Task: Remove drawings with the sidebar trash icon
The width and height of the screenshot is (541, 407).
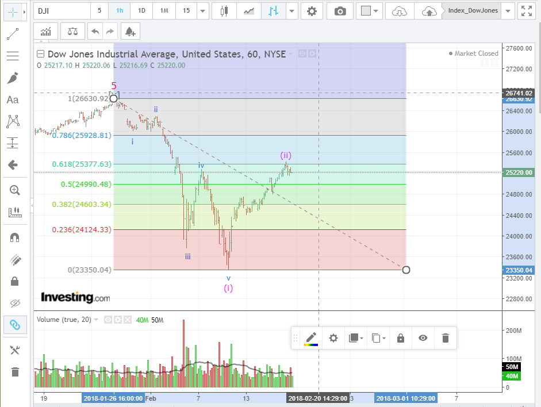Action: [x=14, y=372]
